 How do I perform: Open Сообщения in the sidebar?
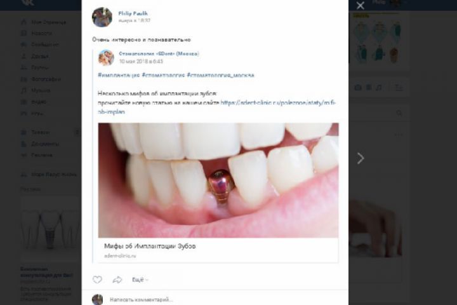[x=45, y=44]
